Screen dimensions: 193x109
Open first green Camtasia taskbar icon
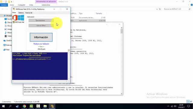pyautogui.click(x=31, y=106)
